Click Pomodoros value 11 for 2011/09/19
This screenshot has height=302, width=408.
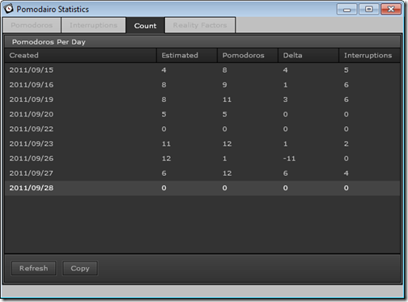[227, 100]
